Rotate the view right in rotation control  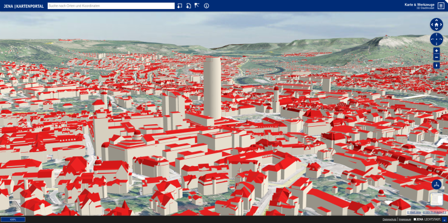click(441, 39)
